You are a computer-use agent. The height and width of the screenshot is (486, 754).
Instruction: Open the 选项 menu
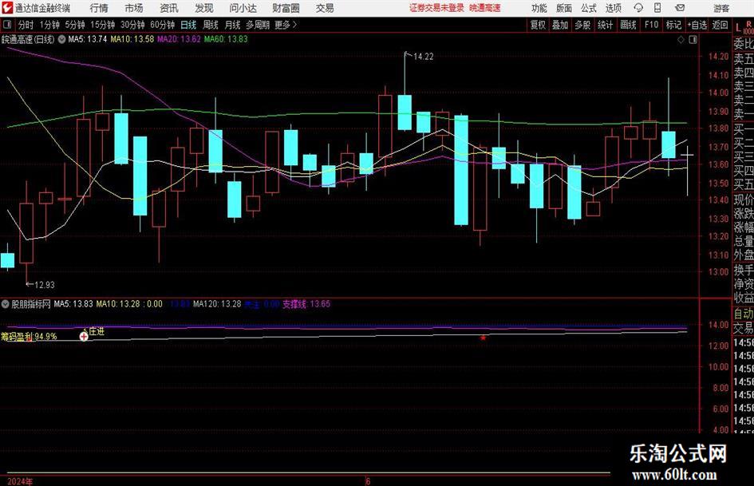[x=613, y=8]
